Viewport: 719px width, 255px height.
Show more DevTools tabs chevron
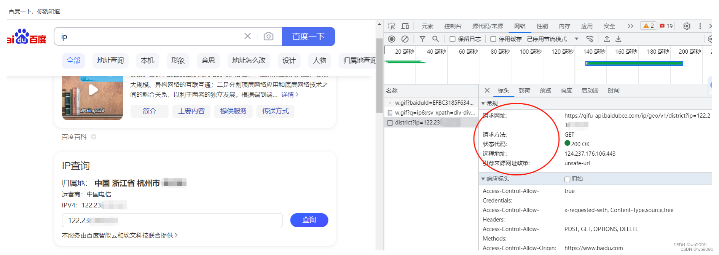[630, 26]
